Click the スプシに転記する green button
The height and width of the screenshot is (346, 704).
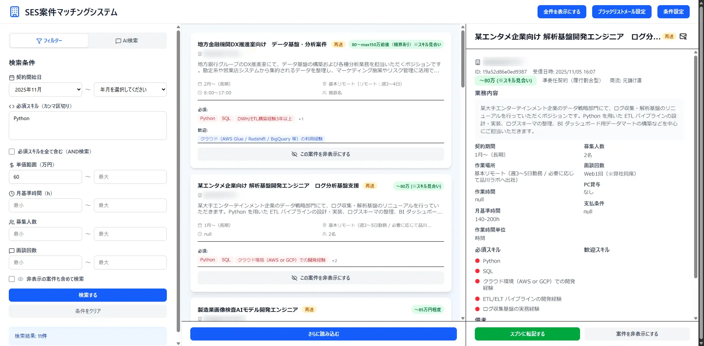tap(527, 334)
